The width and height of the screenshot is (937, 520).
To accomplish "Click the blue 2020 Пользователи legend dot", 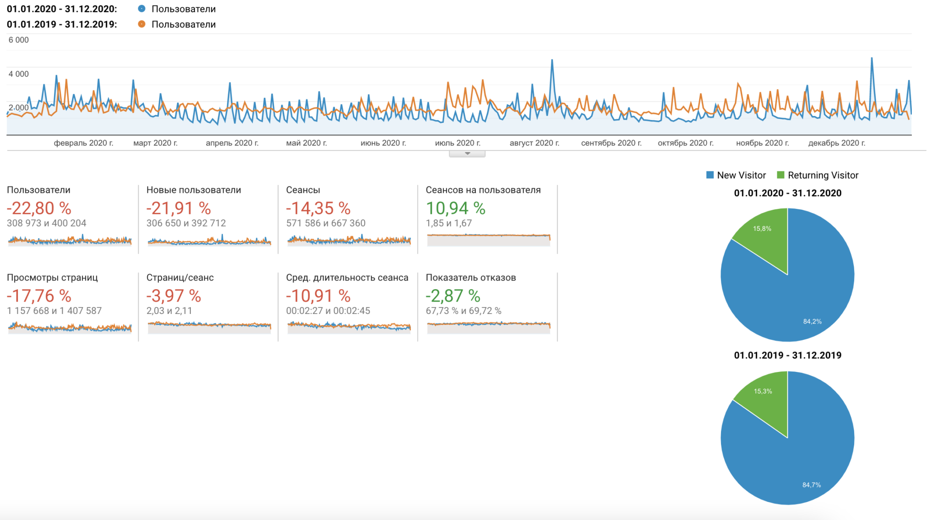I will (142, 9).
